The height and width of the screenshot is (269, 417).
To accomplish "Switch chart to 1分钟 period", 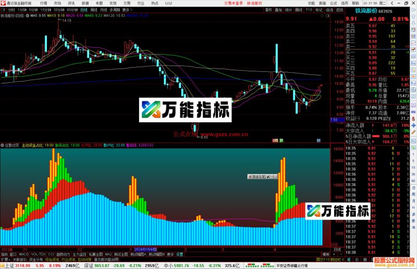I will point(22,10).
